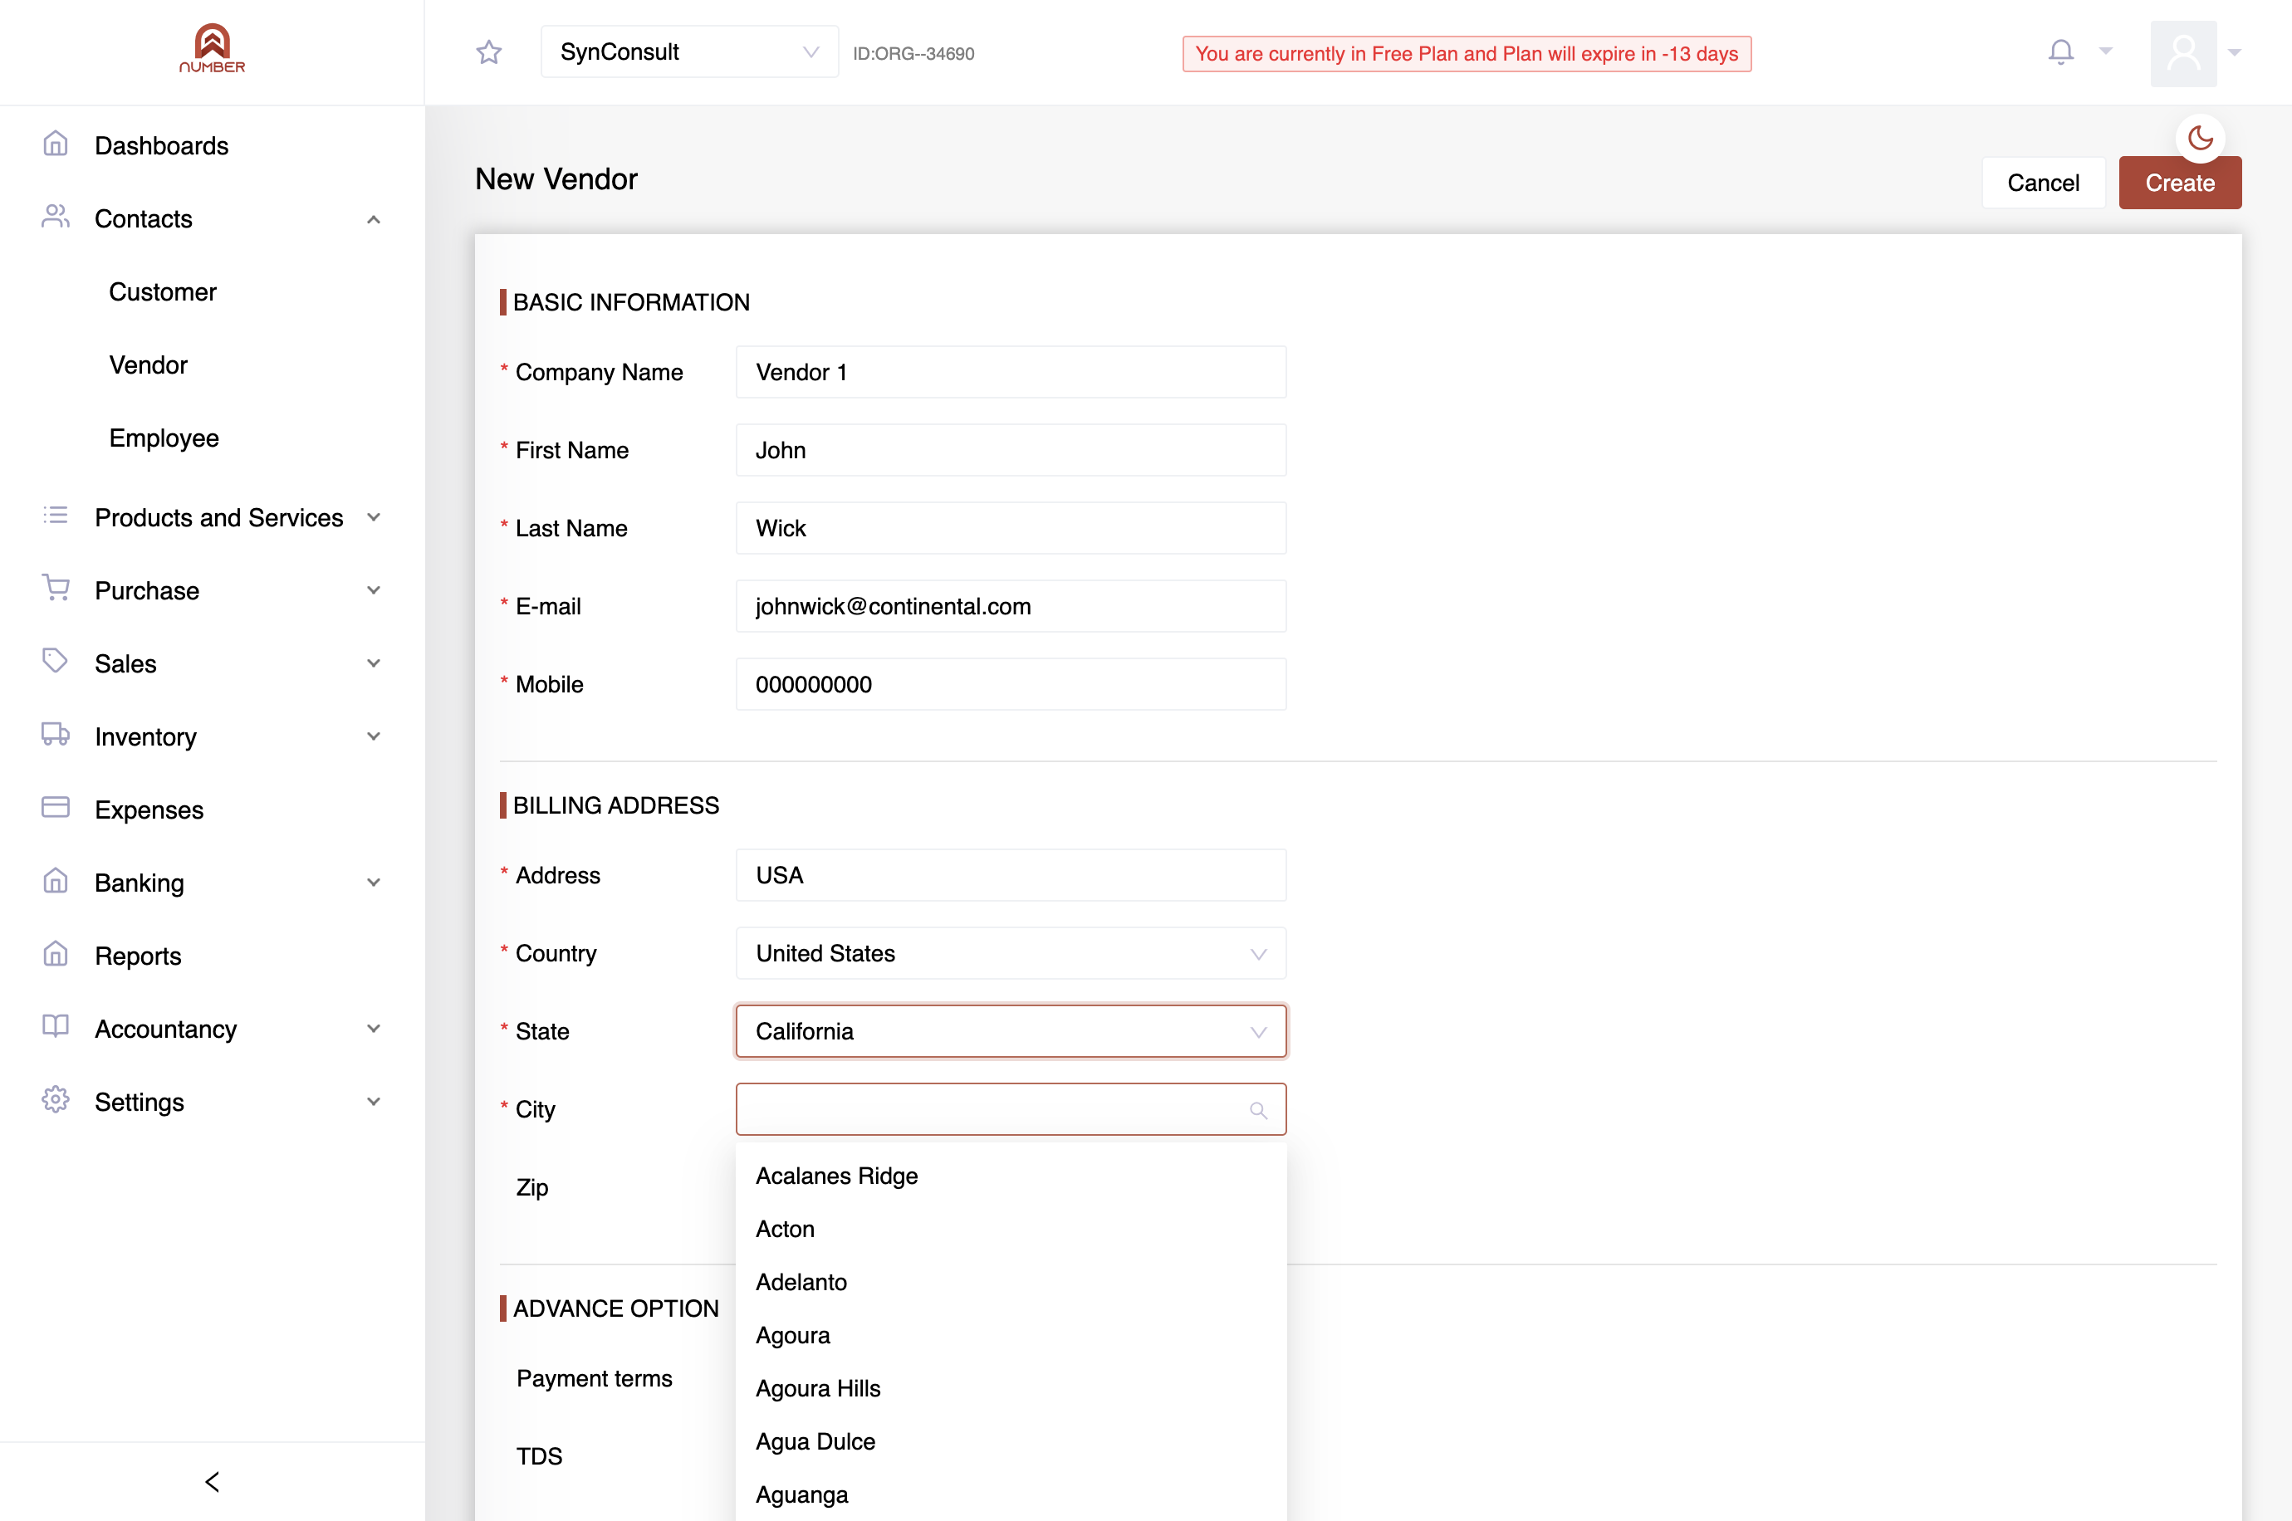2292x1521 pixels.
Task: Expand the notifications dropdown arrow
Action: tap(2105, 51)
